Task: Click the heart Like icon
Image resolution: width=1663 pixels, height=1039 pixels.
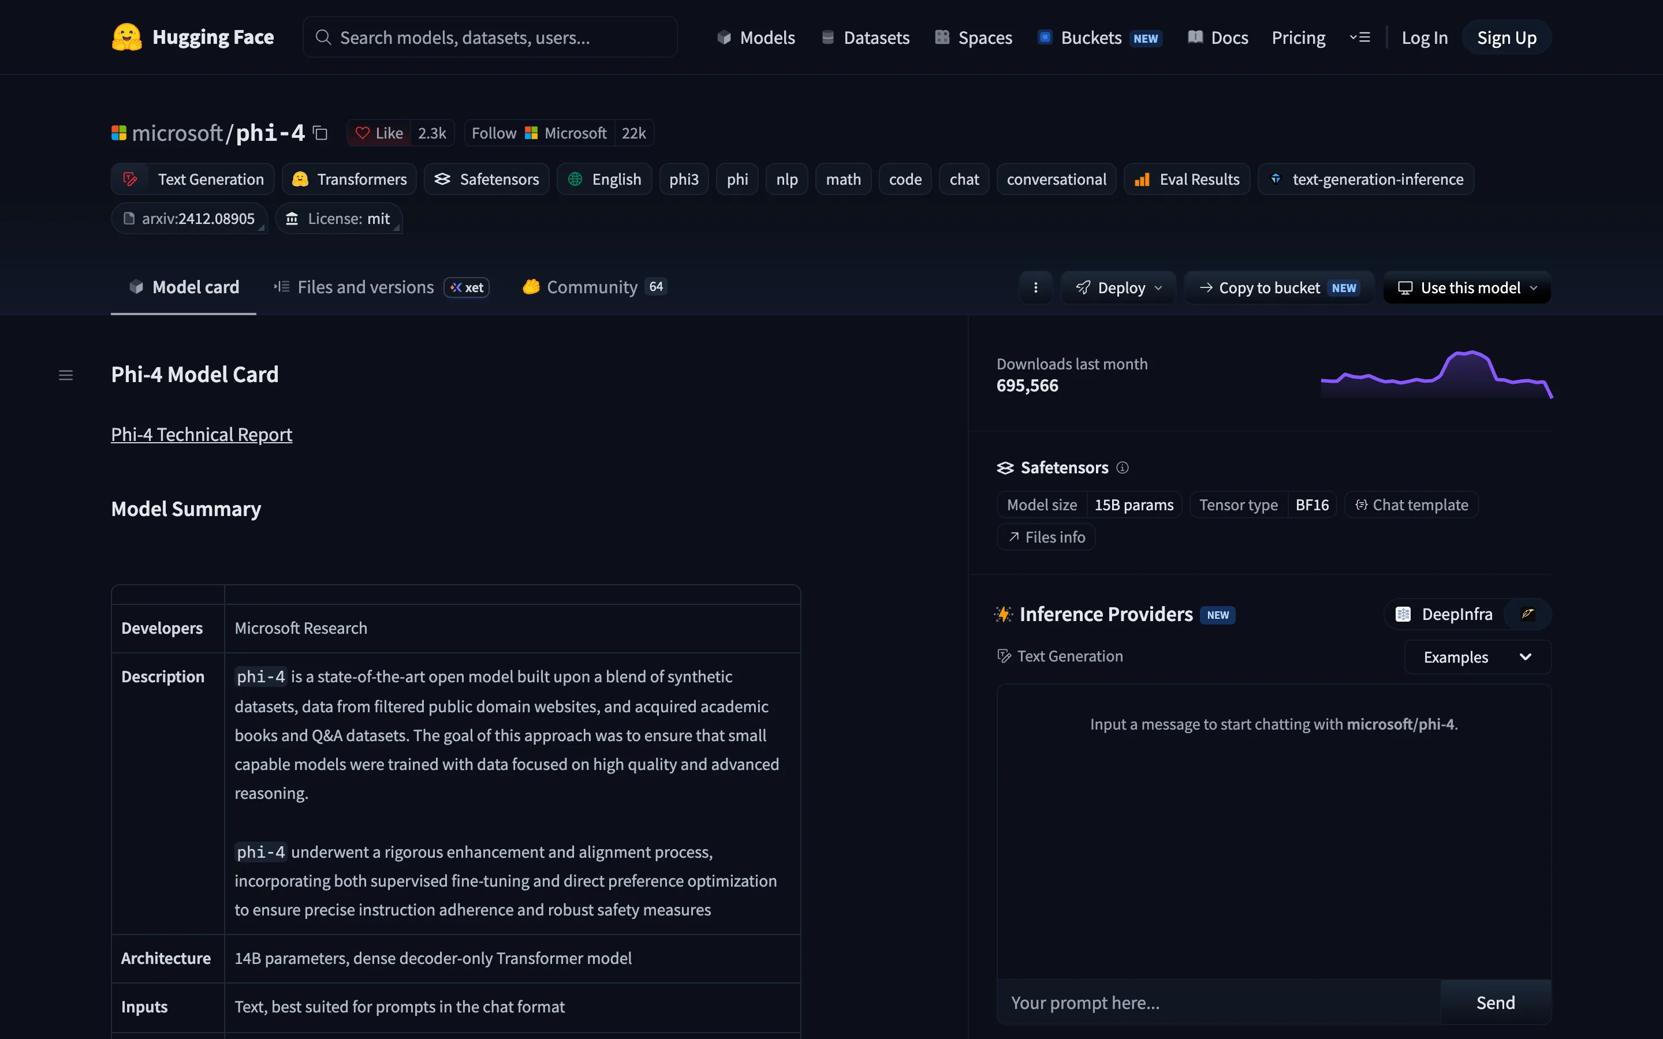Action: 363,133
